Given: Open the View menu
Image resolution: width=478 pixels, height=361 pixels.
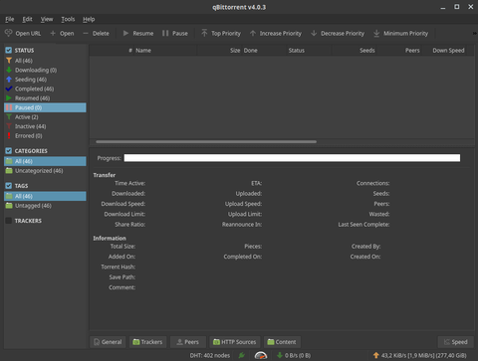Looking at the screenshot, I should (x=47, y=19).
